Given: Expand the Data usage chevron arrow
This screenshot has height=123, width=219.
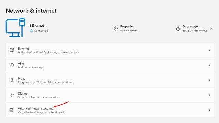Looking at the screenshot, I should coord(211,28).
